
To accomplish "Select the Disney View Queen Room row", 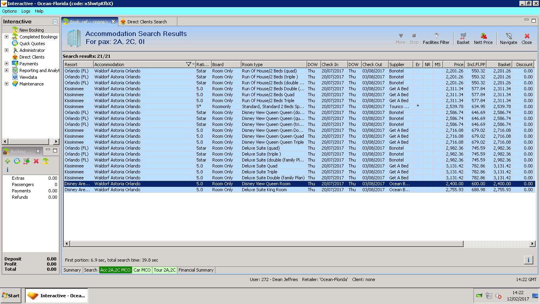I will click(299, 184).
